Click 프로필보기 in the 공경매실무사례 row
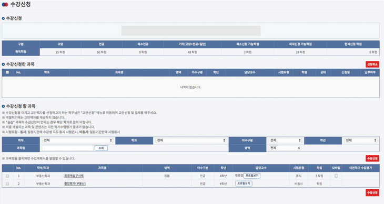Screen dimensions: 384x204 click(252, 176)
